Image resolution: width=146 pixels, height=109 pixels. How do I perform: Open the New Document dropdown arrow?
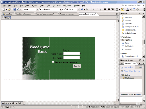click(7, 9)
